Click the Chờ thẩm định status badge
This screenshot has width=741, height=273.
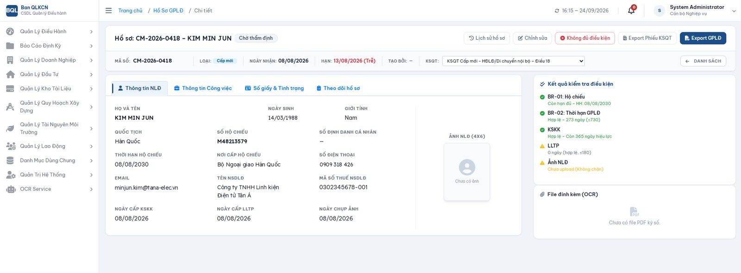click(x=256, y=38)
